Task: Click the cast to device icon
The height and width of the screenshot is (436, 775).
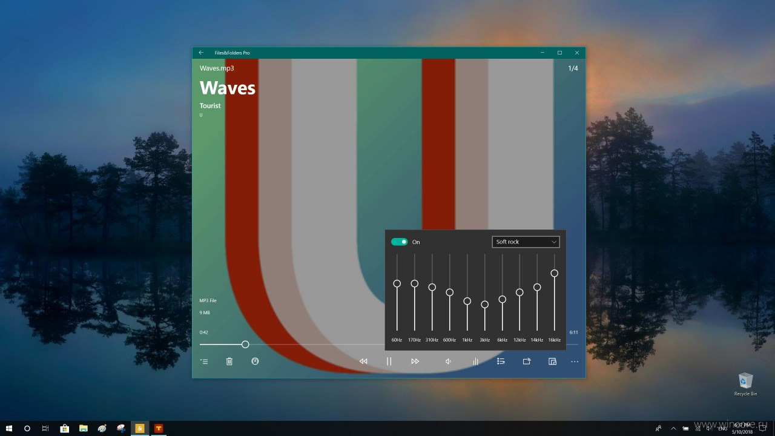Action: [x=527, y=362]
